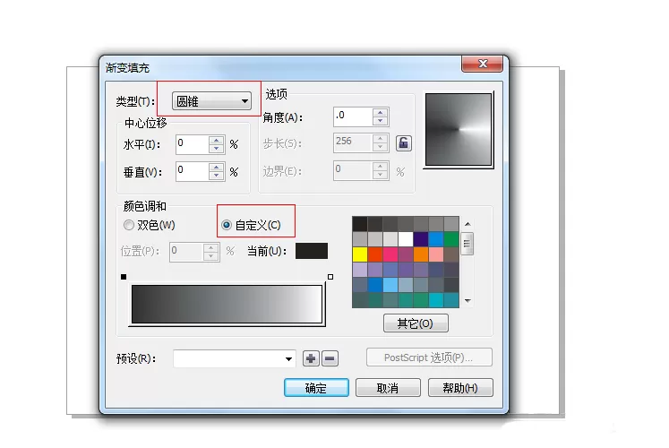
Task: Pick the light blue palette swatch
Action: pyautogui.click(x=390, y=285)
